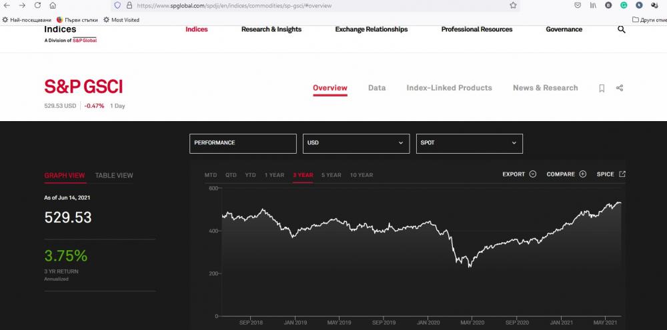Screen dimensions: 667x330
Task: Click the browser reload button
Action: pyautogui.click(x=37, y=5)
